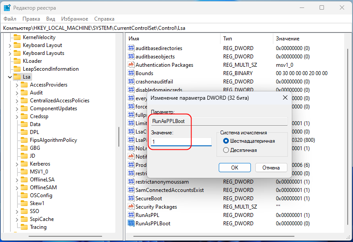Click the OfflineSAM folder icon
Viewport: 353px width, 242px height.
coord(24,188)
